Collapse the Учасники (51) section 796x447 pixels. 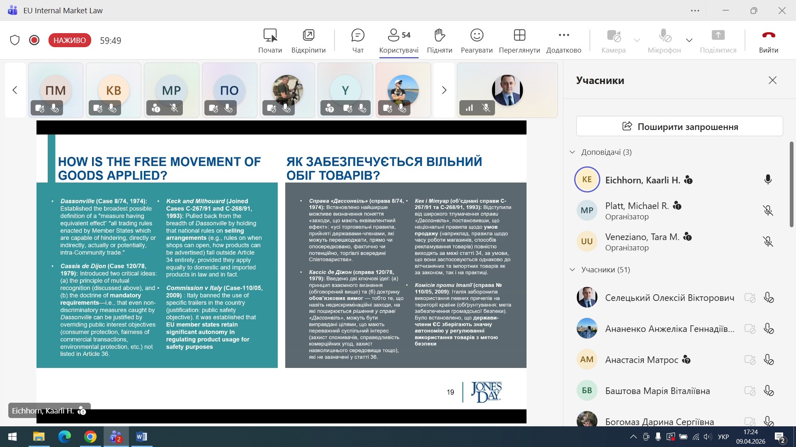pyautogui.click(x=572, y=269)
